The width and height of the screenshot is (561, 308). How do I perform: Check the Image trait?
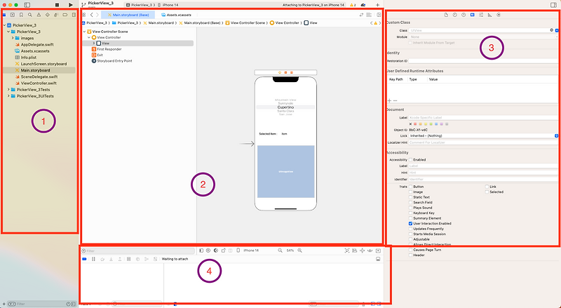[x=411, y=192]
